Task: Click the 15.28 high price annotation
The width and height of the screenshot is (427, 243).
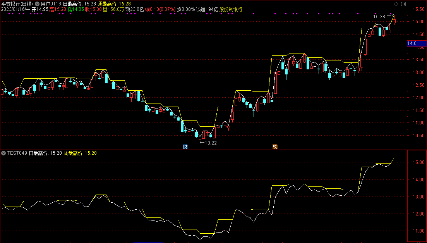Action: pos(379,16)
